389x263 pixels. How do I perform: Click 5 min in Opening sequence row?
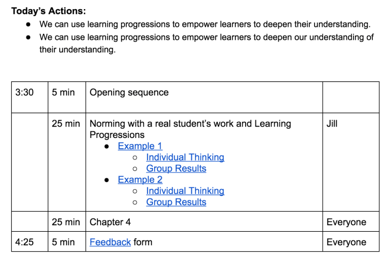click(63, 93)
